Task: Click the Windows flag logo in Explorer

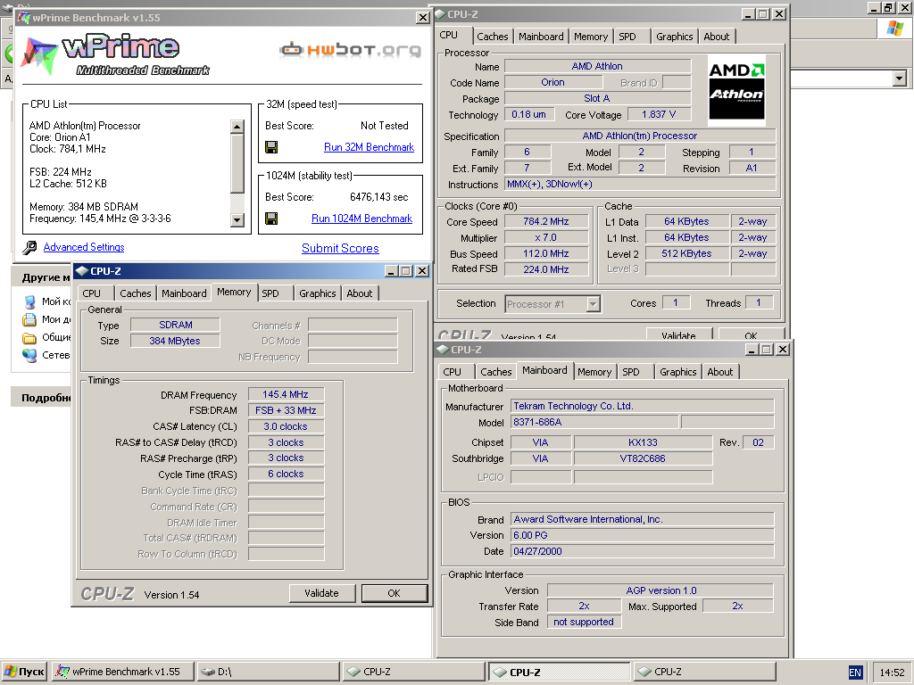Action: 894,28
